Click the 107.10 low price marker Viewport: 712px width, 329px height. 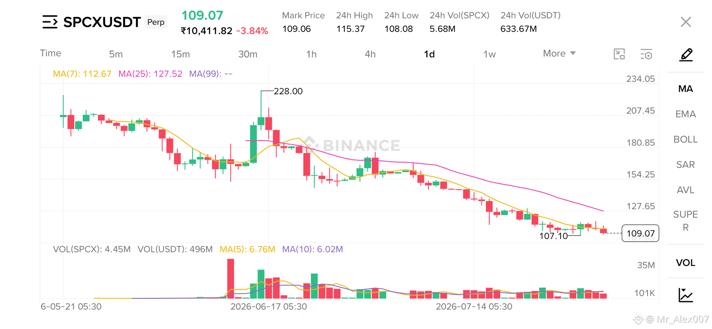pyautogui.click(x=553, y=236)
